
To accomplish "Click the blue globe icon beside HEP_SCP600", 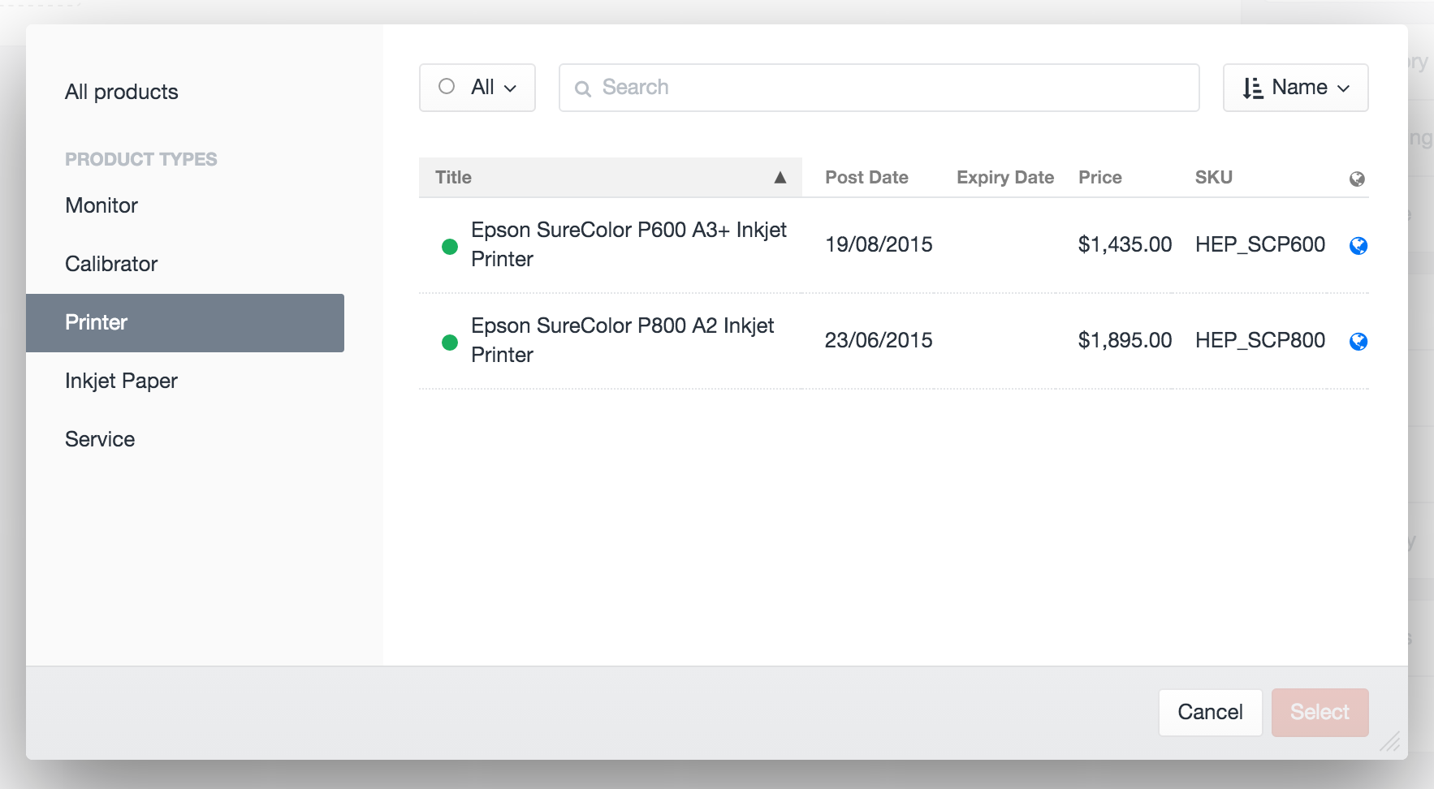I will pos(1358,245).
